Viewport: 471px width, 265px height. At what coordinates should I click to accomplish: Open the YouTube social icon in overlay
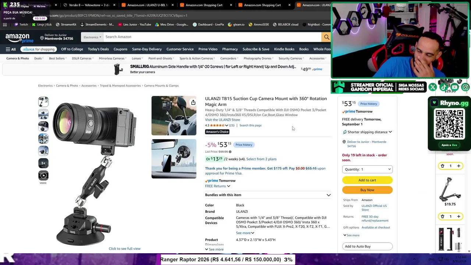click(x=454, y=87)
